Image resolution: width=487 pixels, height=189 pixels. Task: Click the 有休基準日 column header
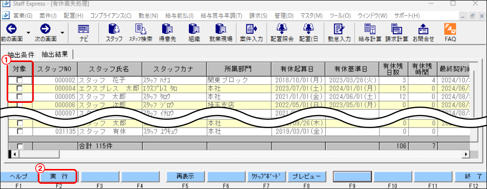coord(352,70)
